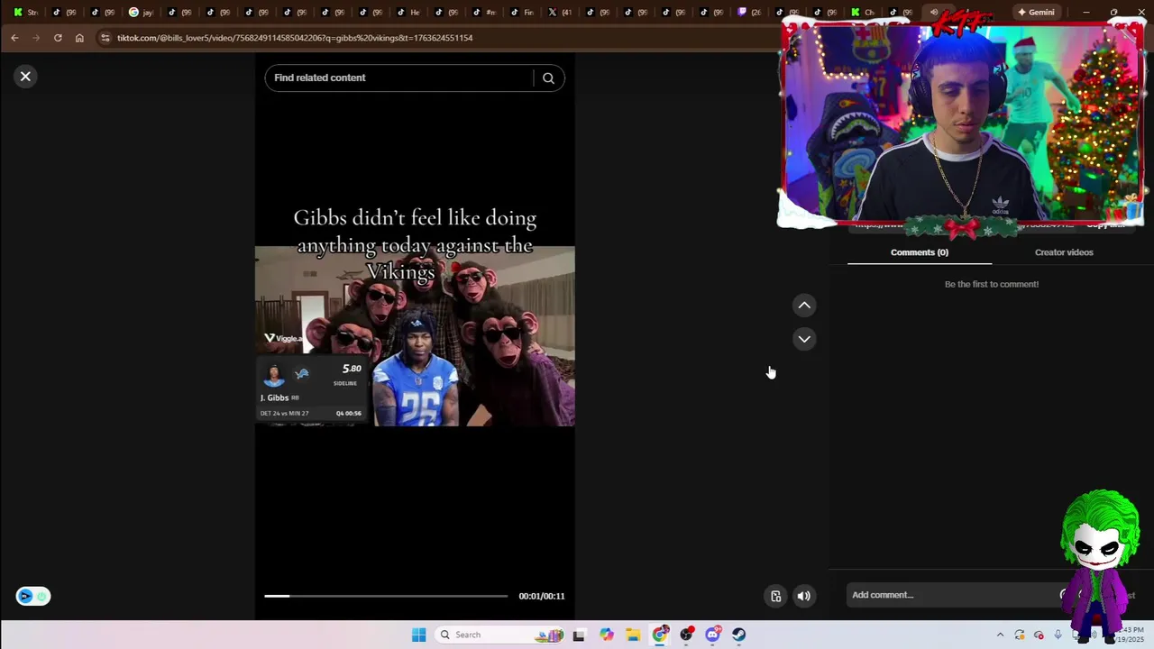Switch to the X browser tab
Viewport: 1154px width, 649px height.
coord(560,12)
